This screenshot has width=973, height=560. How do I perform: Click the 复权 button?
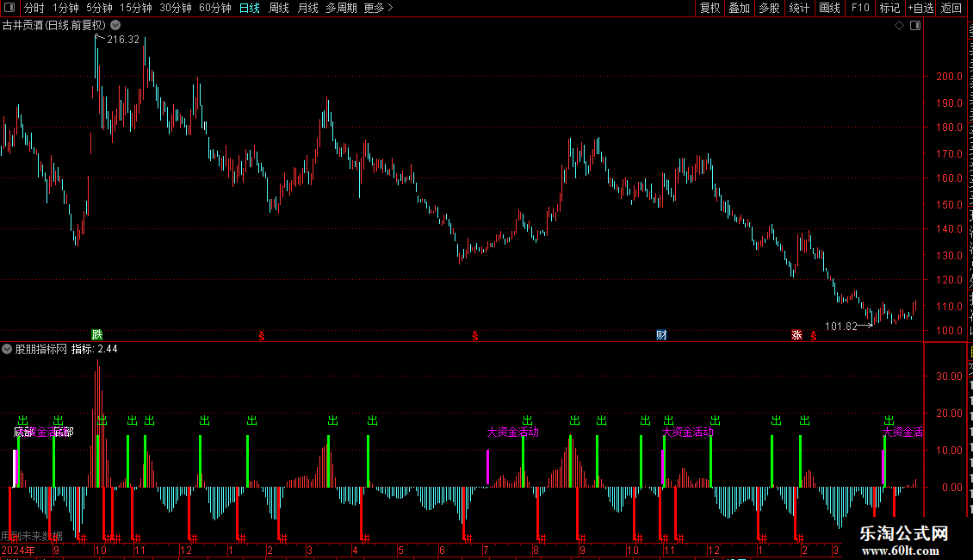[x=710, y=8]
